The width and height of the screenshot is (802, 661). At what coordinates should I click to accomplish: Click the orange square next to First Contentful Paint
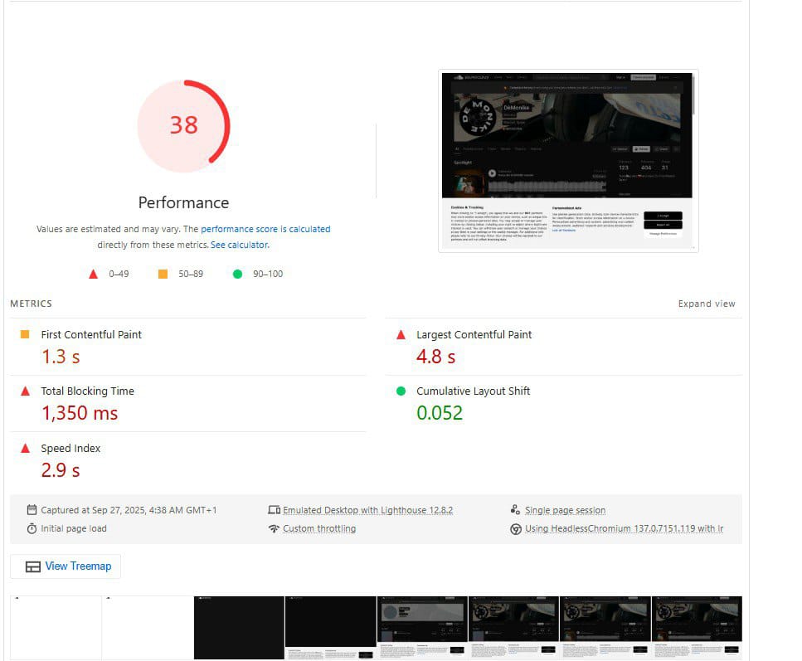click(25, 334)
